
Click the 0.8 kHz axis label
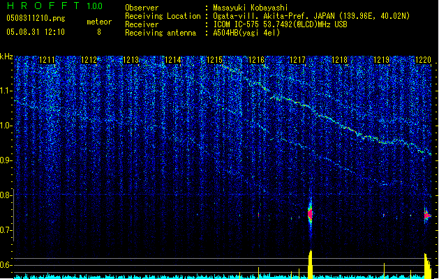6,195
